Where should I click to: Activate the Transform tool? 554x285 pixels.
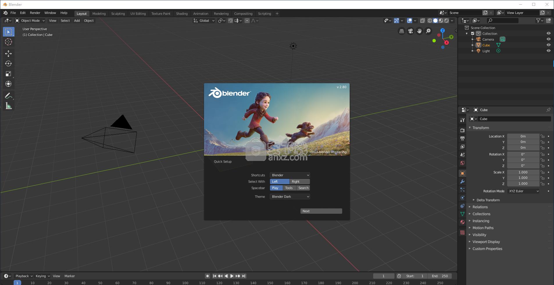pyautogui.click(x=8, y=84)
